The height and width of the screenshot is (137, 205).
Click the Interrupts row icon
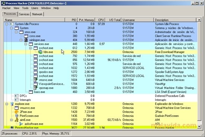point(16,100)
